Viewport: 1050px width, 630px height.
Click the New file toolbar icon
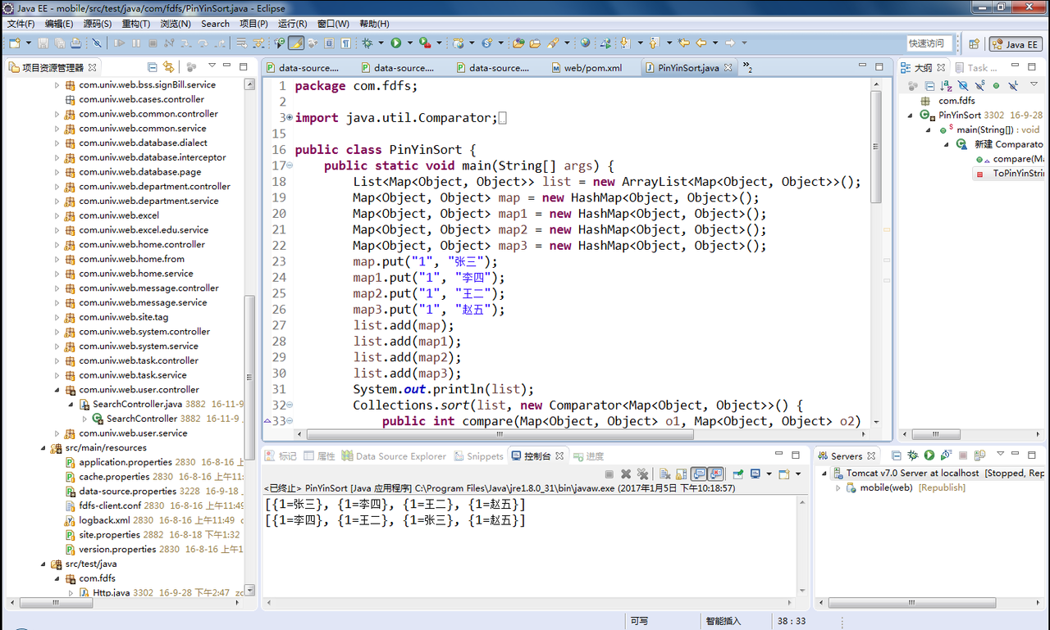(15, 43)
